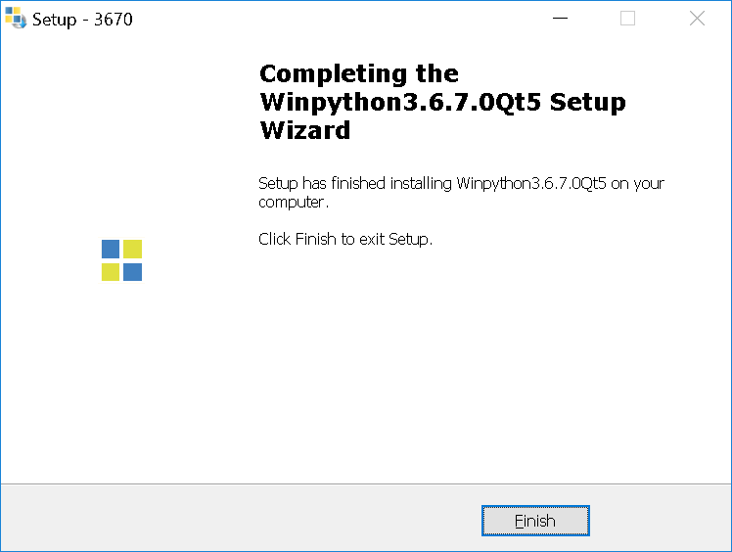Minimize the Setup - 3670 window

[x=560, y=19]
